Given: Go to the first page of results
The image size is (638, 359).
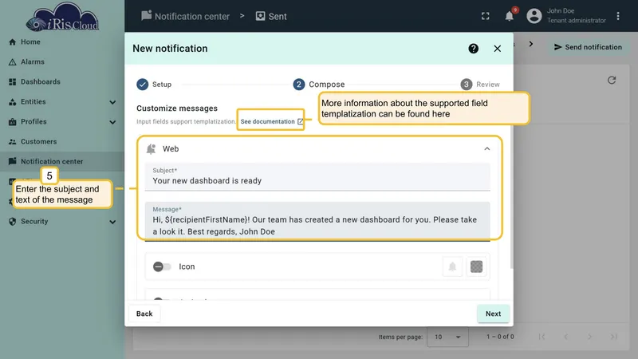Looking at the screenshot, I should 542,337.
